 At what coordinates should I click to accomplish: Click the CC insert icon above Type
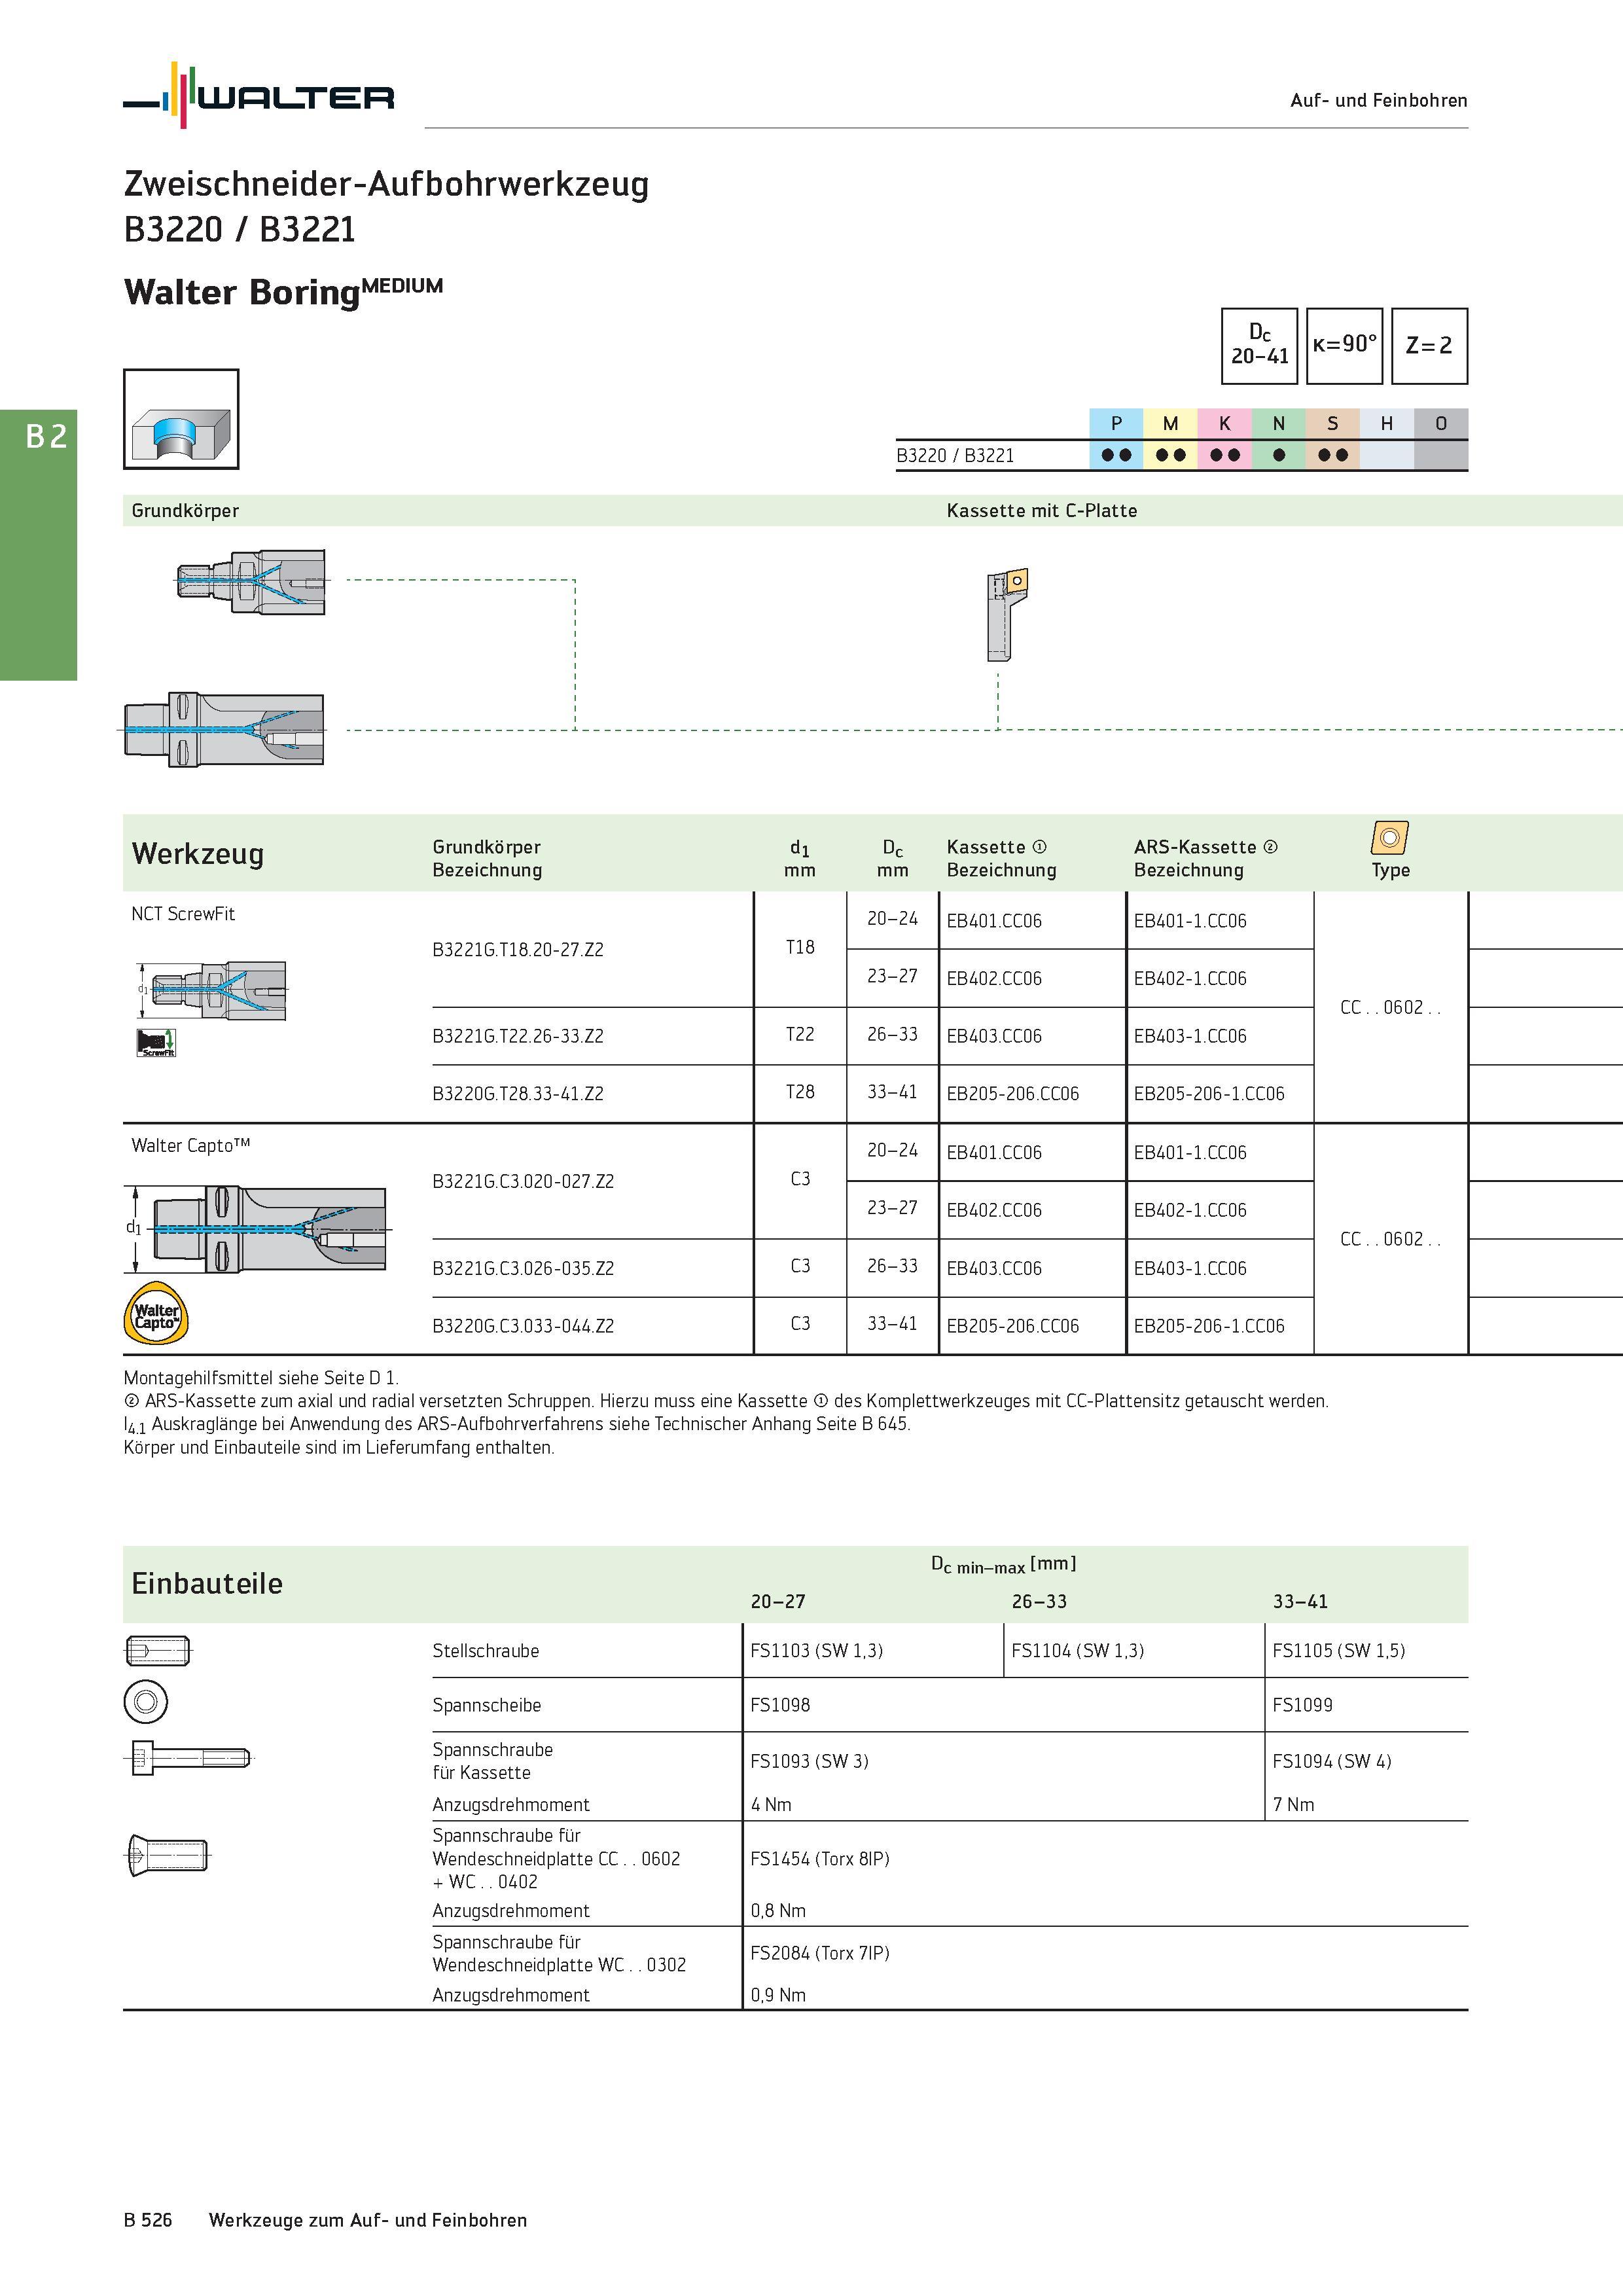(1390, 838)
